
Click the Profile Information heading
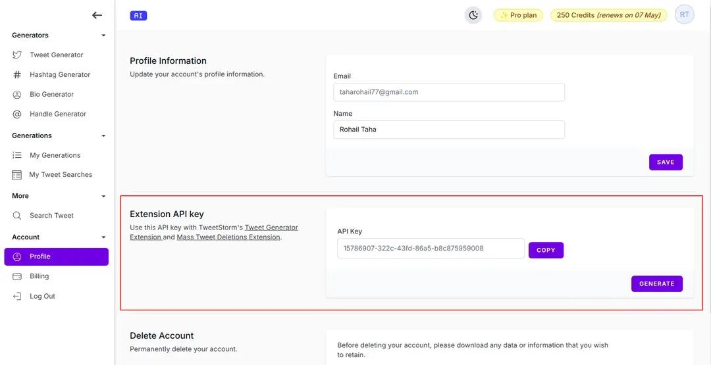point(169,61)
